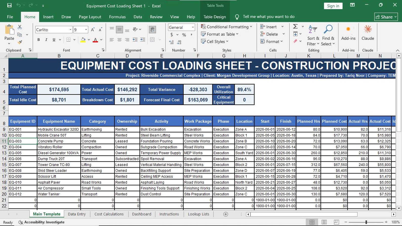Image resolution: width=402 pixels, height=226 pixels.
Task: Toggle Bold formatting
Action: click(x=38, y=40)
